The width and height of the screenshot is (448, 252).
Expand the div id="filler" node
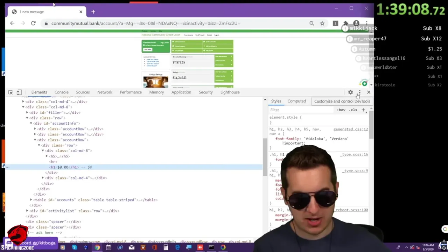27,113
